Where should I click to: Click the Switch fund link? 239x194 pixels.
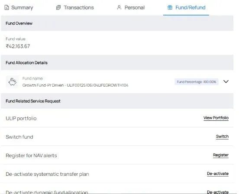coord(222,136)
